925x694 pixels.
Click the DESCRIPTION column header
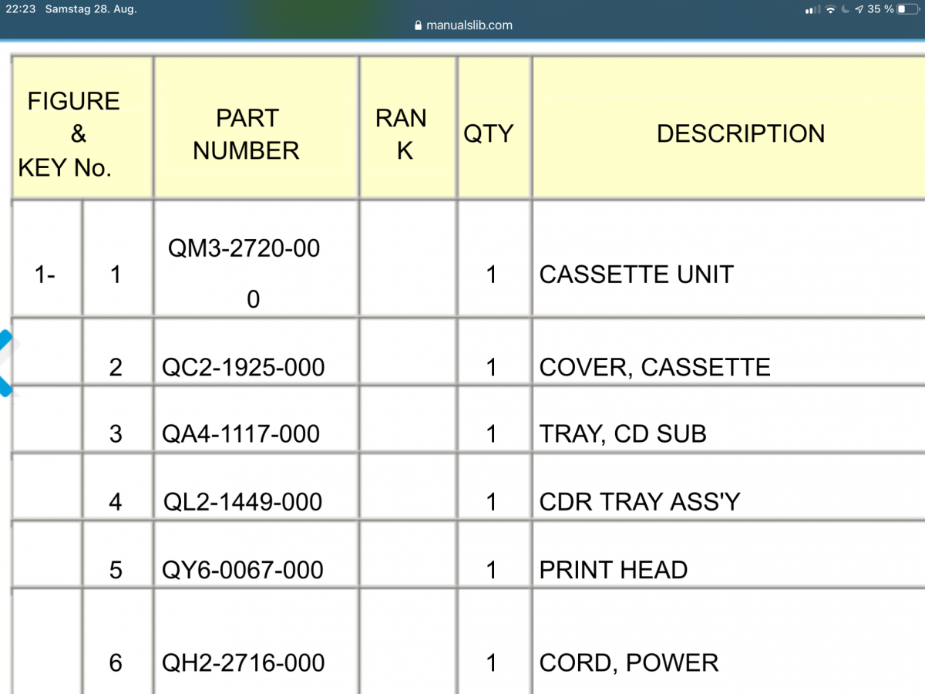coord(740,134)
